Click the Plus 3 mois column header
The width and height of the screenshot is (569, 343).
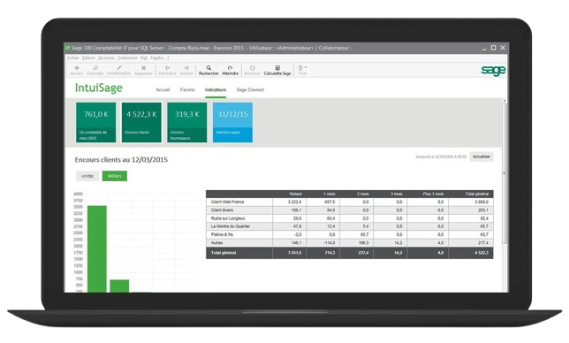[433, 194]
